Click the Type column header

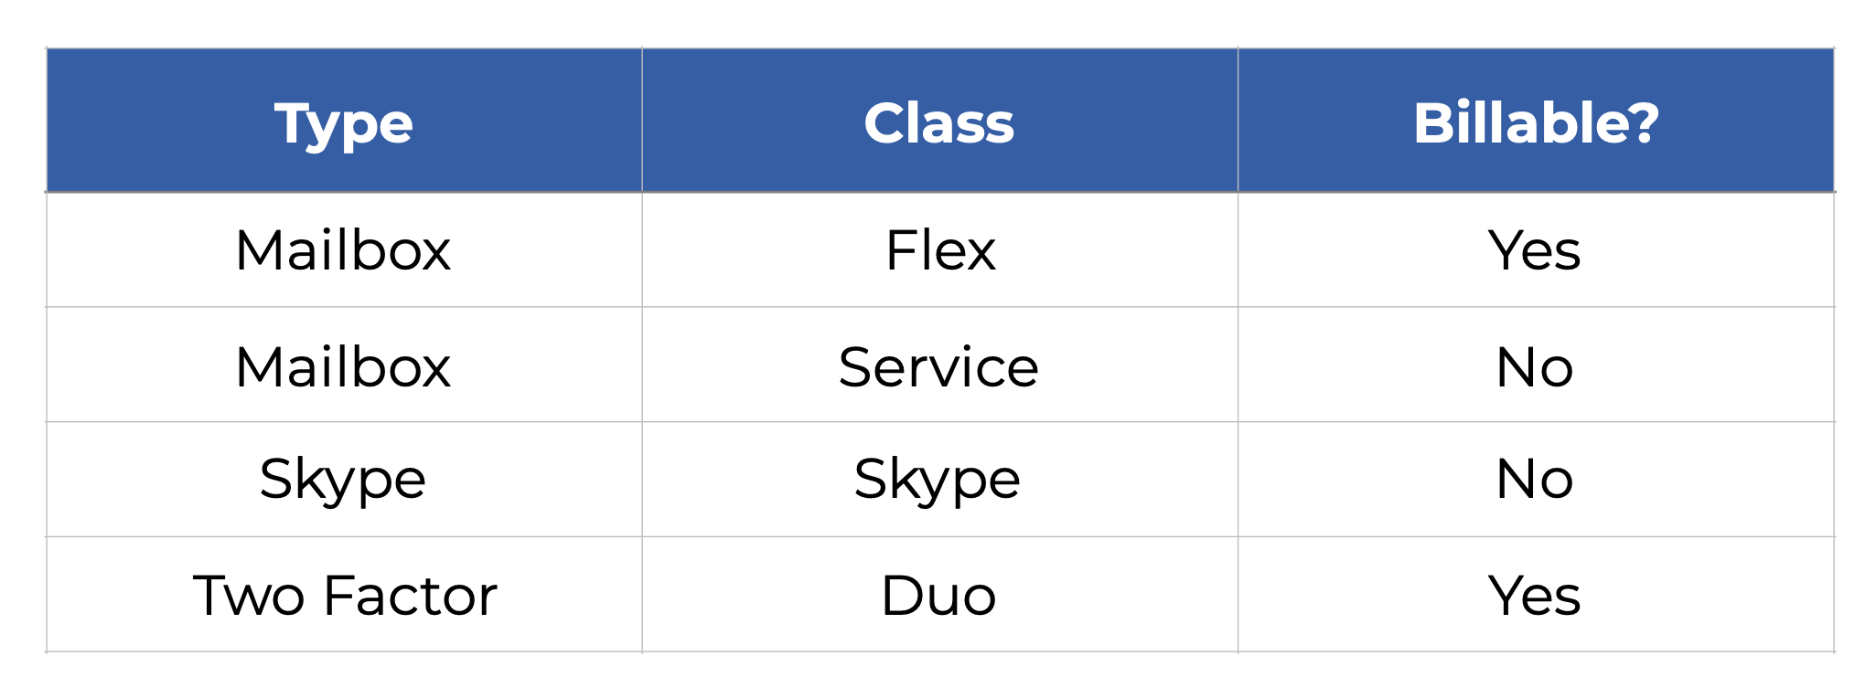tap(344, 123)
